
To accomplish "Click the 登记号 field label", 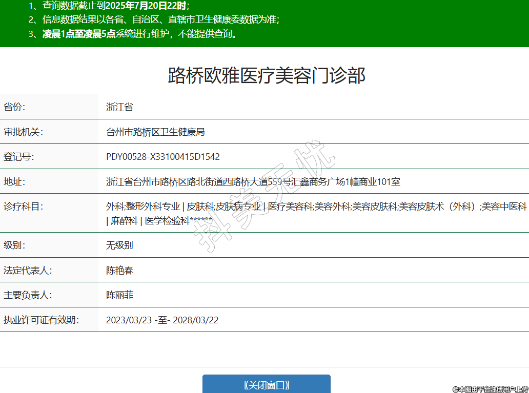I will click(19, 157).
